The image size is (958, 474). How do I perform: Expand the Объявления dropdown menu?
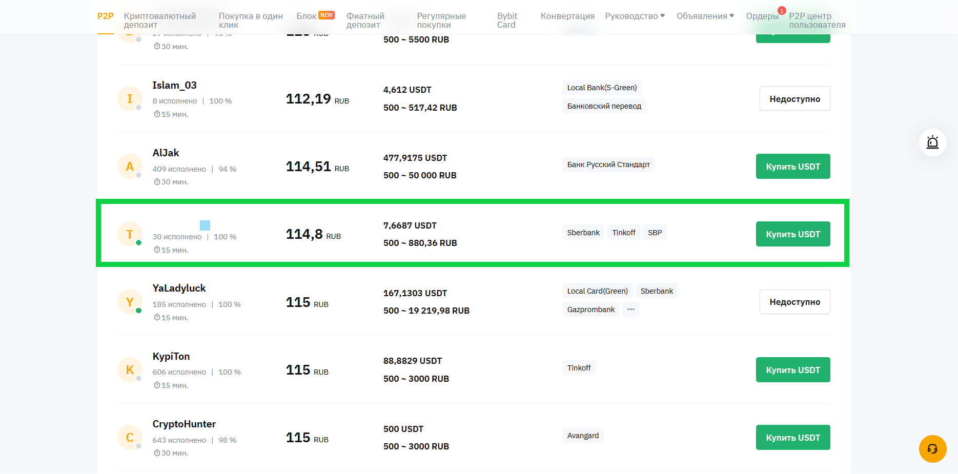click(705, 16)
